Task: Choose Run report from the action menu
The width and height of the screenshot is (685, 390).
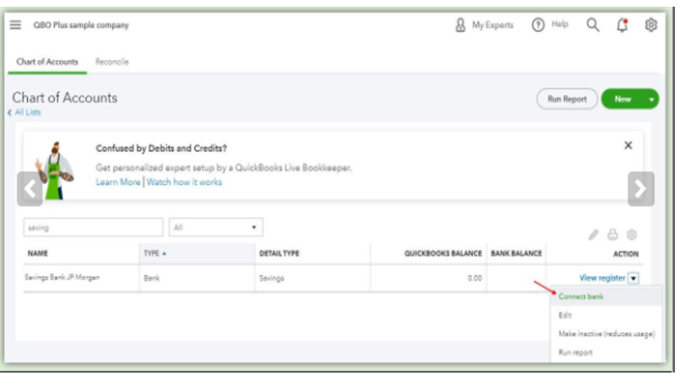Action: click(x=576, y=352)
